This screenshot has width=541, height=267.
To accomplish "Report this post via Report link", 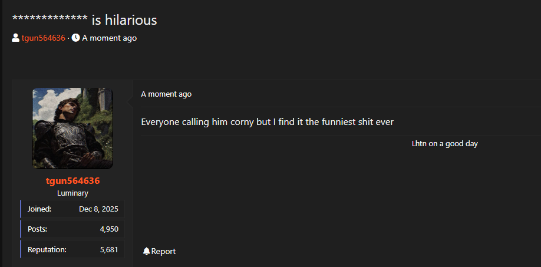I will click(163, 251).
